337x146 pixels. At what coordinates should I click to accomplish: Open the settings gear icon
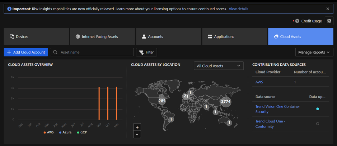[x=329, y=21]
